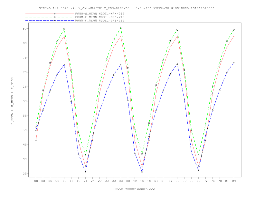The width and height of the screenshot is (255, 197).
Task: Click y-axis tick label 55
Action: [x=25, y=116]
